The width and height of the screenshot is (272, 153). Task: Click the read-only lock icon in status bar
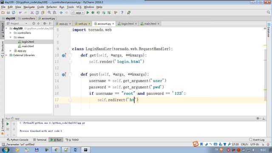tap(263, 144)
